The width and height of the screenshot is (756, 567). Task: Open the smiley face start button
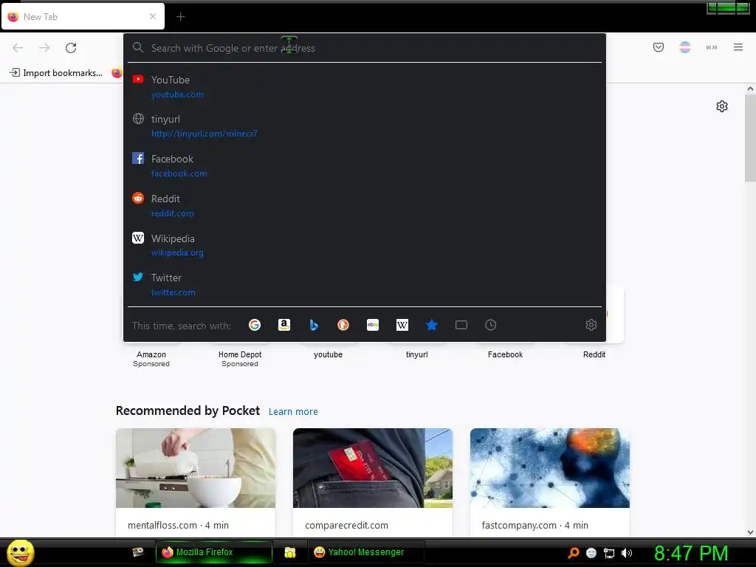pyautogui.click(x=20, y=552)
